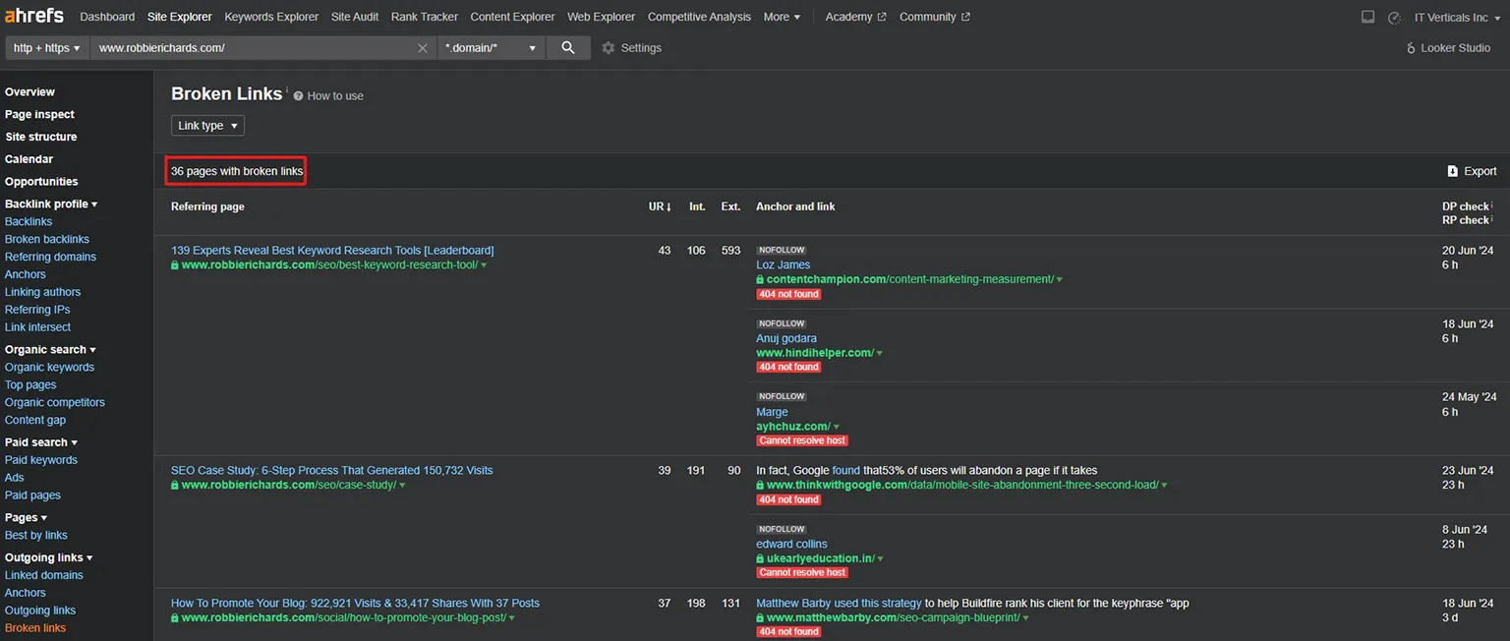Screen dimensions: 1510x641
Task: Click the magnifying glass search button
Action: pyautogui.click(x=568, y=47)
